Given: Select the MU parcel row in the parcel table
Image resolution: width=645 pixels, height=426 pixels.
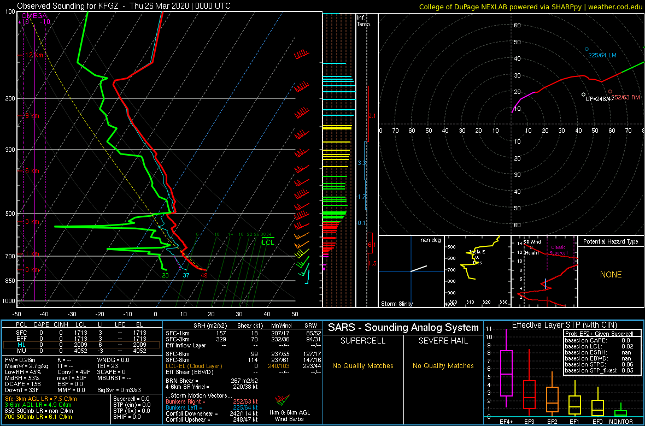Looking at the screenshot, I should point(81,351).
